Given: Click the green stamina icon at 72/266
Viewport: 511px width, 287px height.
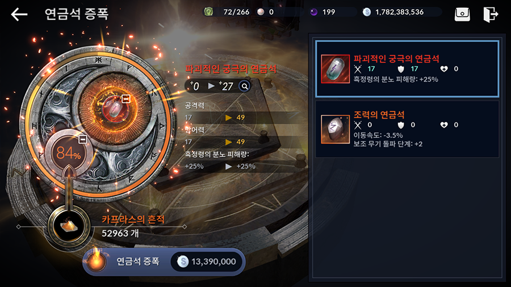Looking at the screenshot, I should coord(208,12).
